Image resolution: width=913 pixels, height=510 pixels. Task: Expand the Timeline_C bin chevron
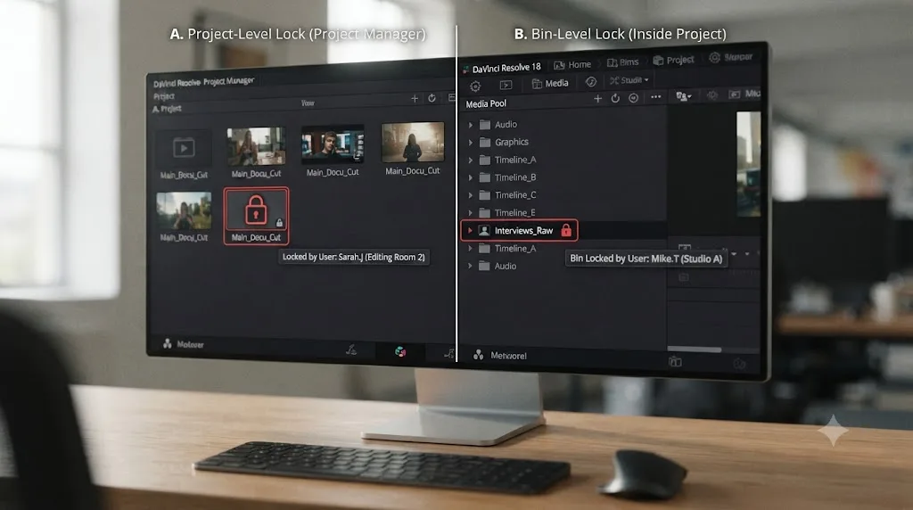click(471, 195)
